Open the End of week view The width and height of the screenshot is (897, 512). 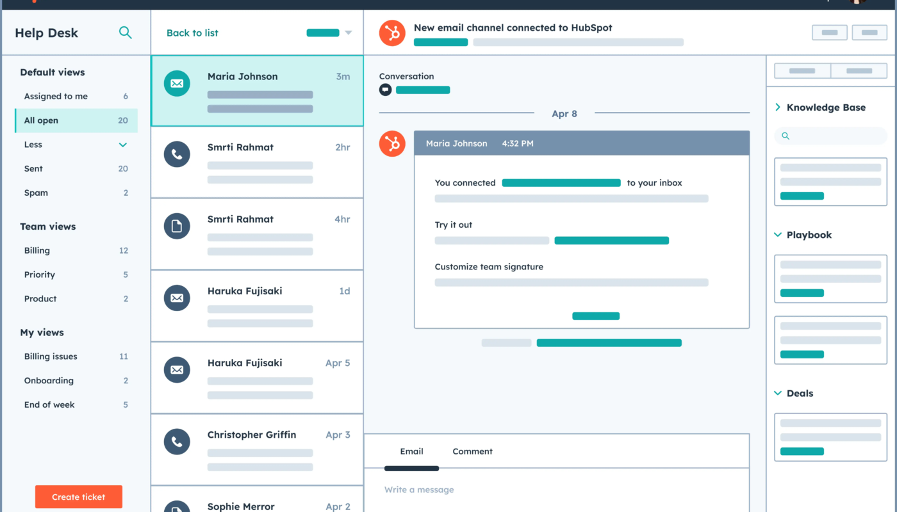click(76, 404)
